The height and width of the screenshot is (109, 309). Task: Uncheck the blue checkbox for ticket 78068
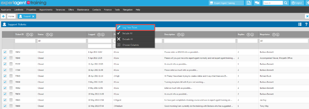[x=5, y=82]
